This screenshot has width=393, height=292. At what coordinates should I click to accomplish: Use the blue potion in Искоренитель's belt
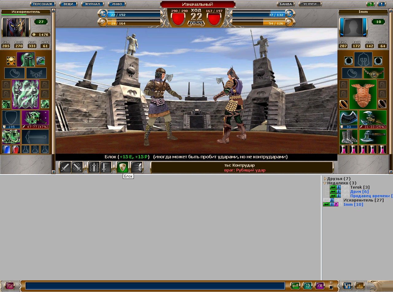pos(6,149)
